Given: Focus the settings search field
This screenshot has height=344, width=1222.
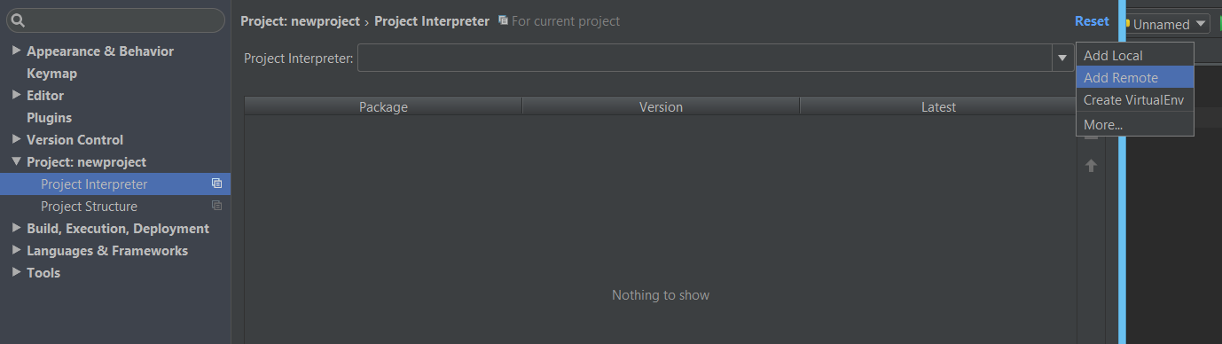Looking at the screenshot, I should point(115,20).
